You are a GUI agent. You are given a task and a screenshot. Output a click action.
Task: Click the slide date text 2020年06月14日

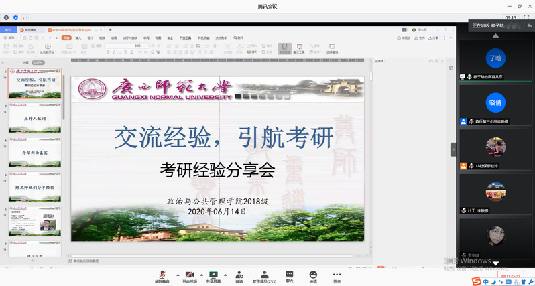click(217, 212)
